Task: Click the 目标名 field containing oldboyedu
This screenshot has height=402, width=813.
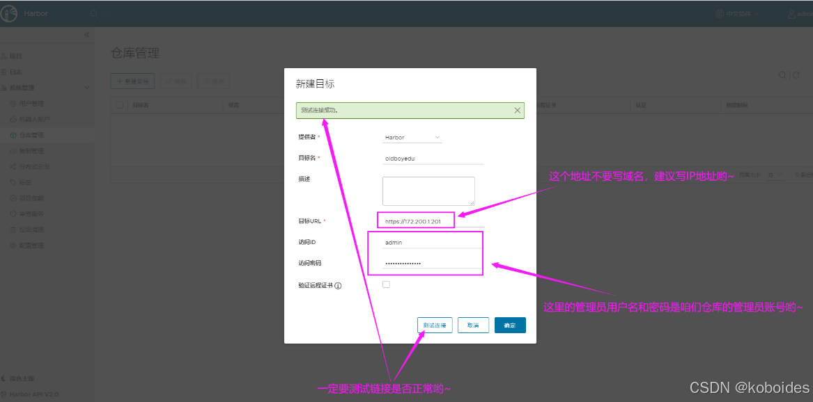Action: click(x=433, y=159)
